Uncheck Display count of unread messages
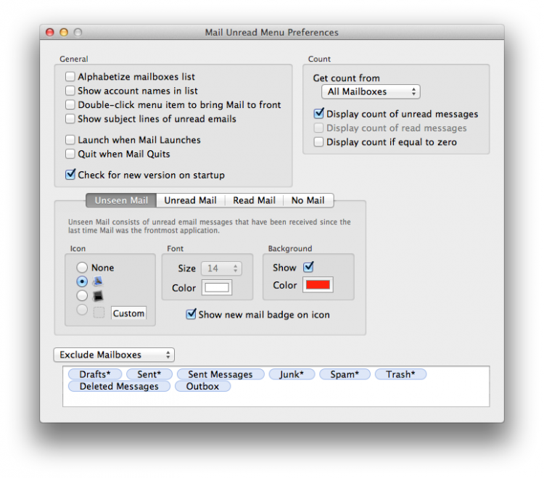Screen dimensions: 544x478 click(x=318, y=113)
